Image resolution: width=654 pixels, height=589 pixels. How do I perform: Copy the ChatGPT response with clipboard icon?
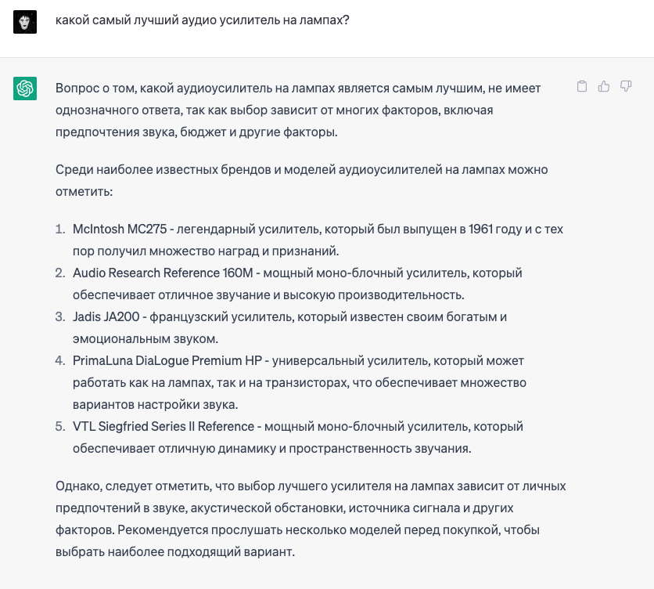click(x=581, y=87)
